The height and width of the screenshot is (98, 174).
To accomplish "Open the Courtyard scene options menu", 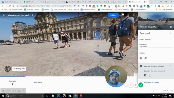I will click(x=171, y=33).
